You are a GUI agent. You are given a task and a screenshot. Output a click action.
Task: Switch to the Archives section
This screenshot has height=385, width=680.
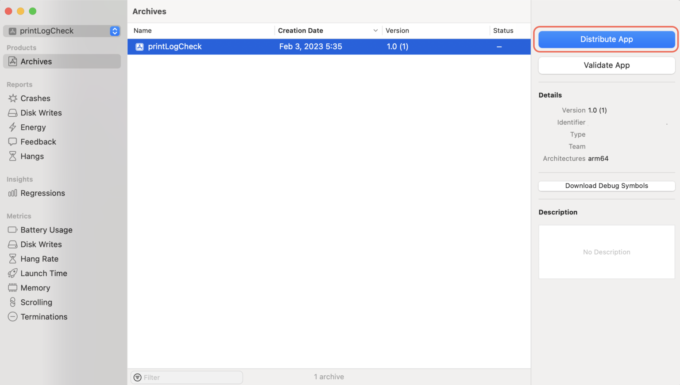coord(36,61)
